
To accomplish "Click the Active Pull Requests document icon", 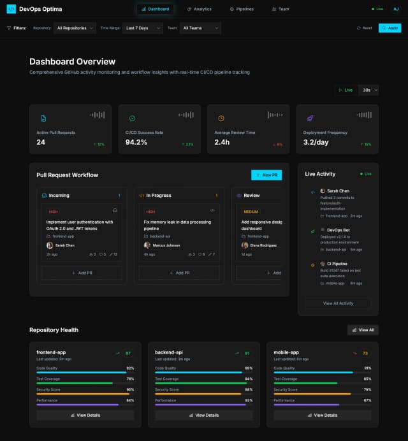I will (x=43, y=119).
